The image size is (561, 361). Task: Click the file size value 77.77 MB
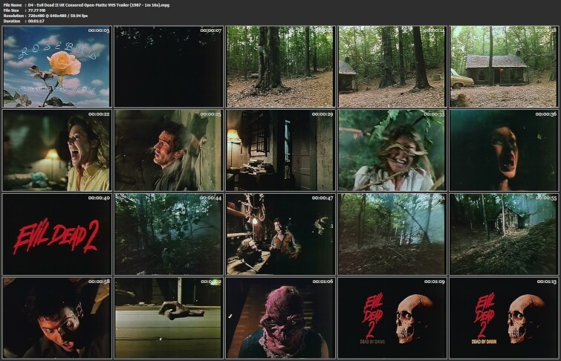click(37, 10)
